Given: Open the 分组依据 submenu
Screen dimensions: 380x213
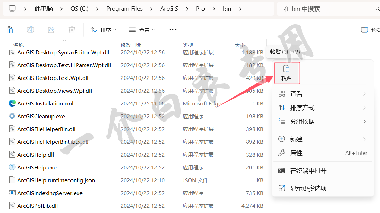Looking at the screenshot, I should point(323,121).
